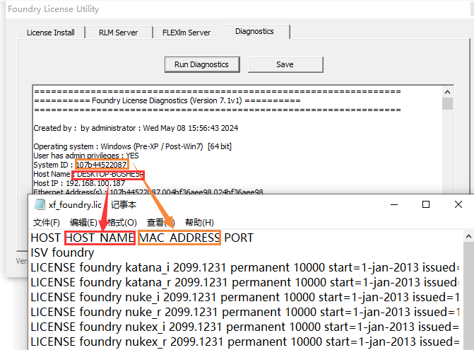474x350 pixels.
Task: Close the xf_foundry.lic Notepad window
Action: click(458, 205)
